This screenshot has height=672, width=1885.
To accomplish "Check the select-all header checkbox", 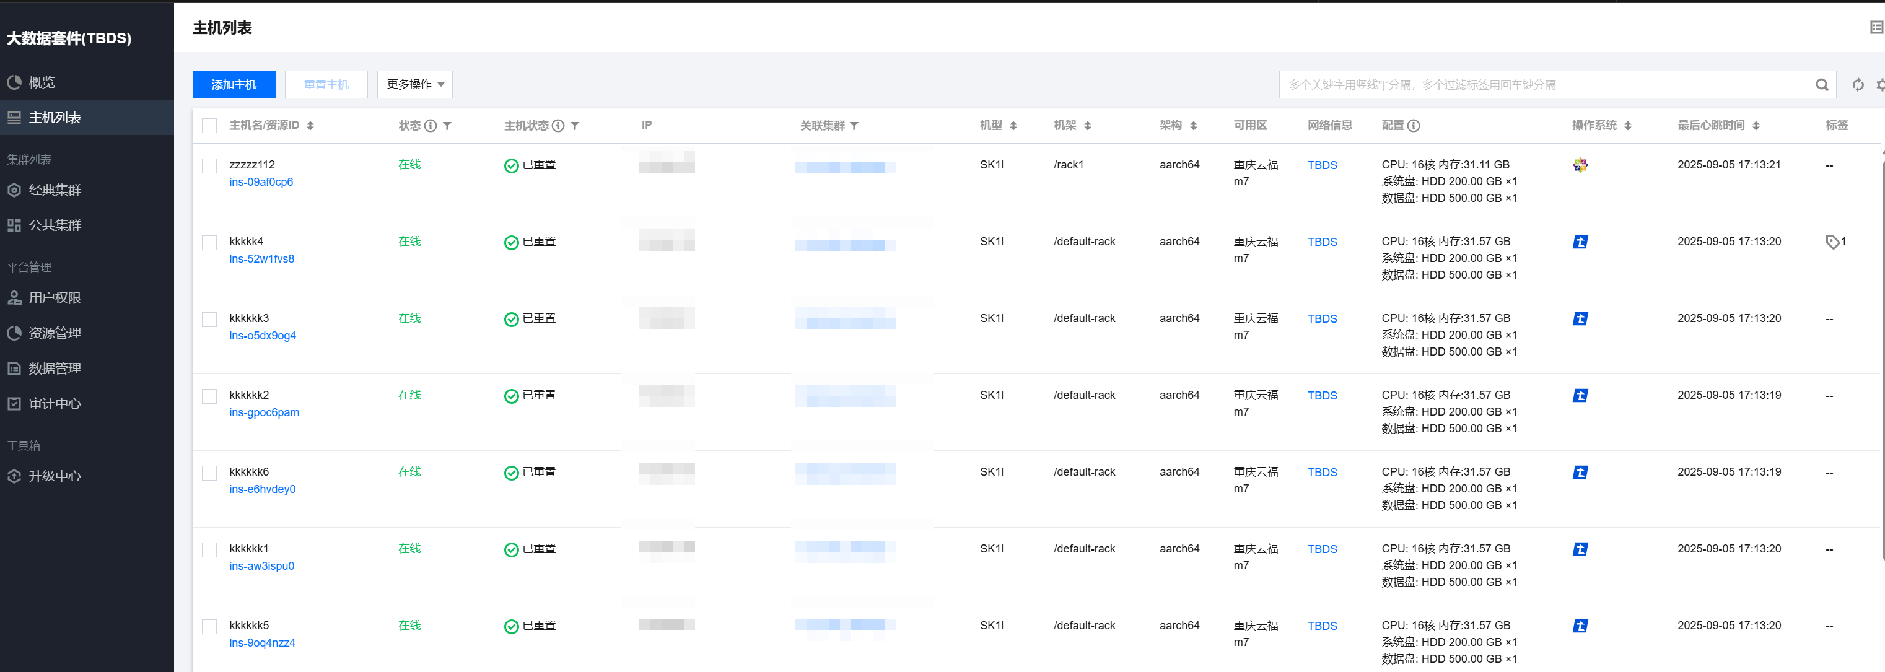I will point(209,126).
